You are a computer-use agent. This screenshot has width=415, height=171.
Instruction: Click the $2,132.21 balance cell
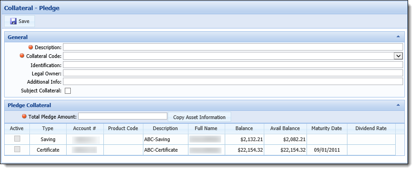pyautogui.click(x=244, y=139)
